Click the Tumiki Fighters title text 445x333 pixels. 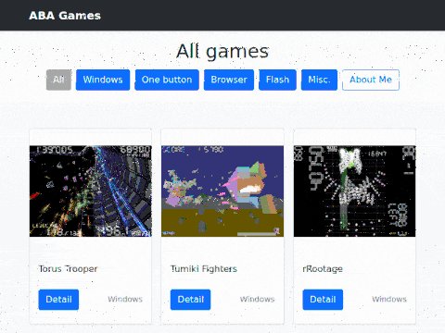[x=204, y=269]
